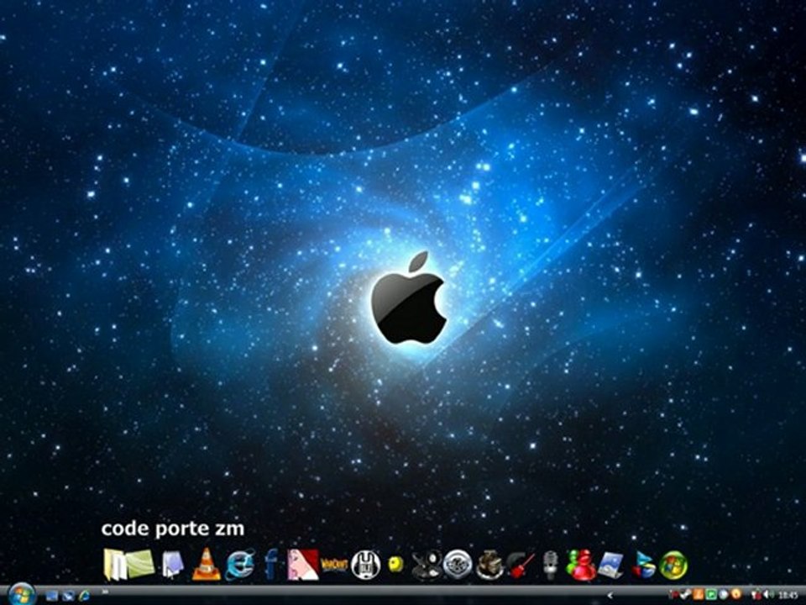
Task: Expand hidden tray icons arrow
Action: click(610, 595)
